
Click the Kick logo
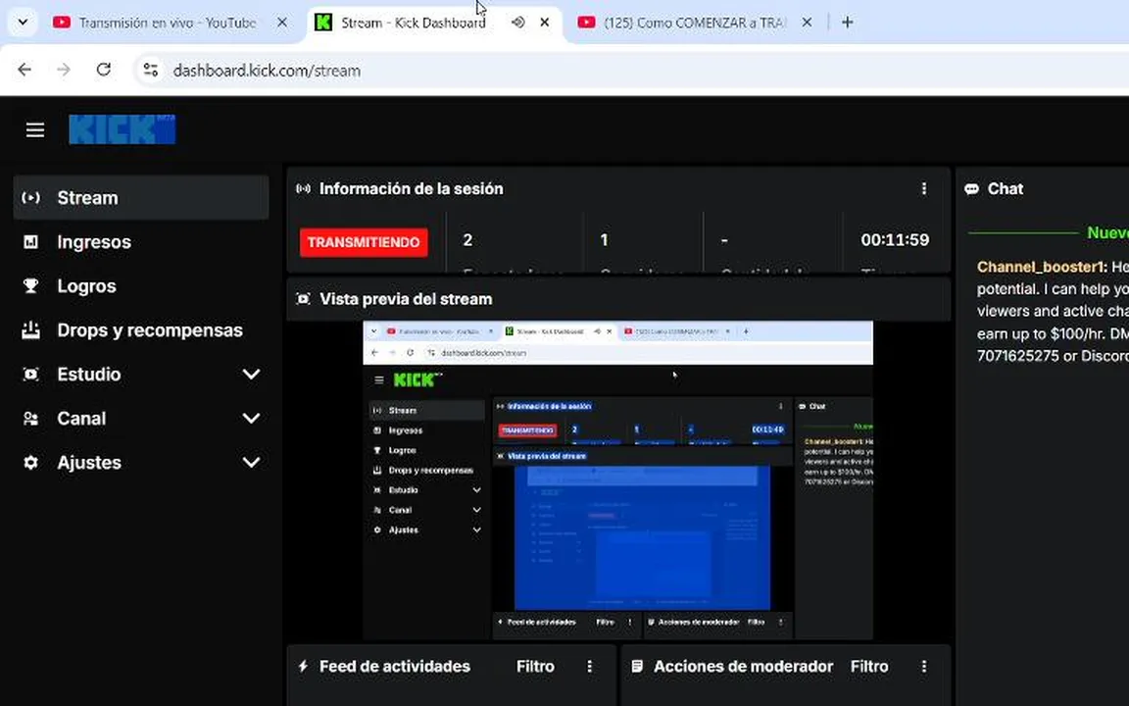(123, 129)
